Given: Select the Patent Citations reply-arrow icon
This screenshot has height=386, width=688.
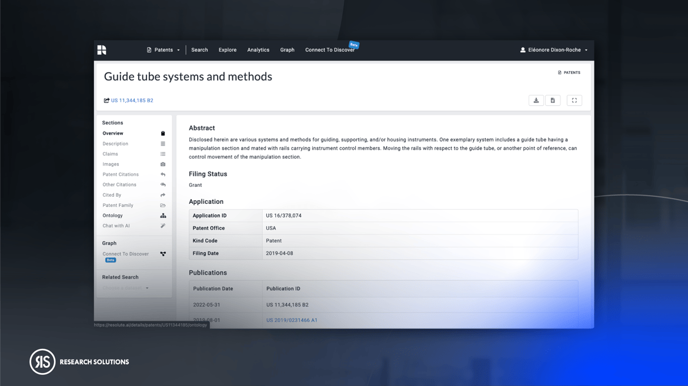Looking at the screenshot, I should point(163,174).
